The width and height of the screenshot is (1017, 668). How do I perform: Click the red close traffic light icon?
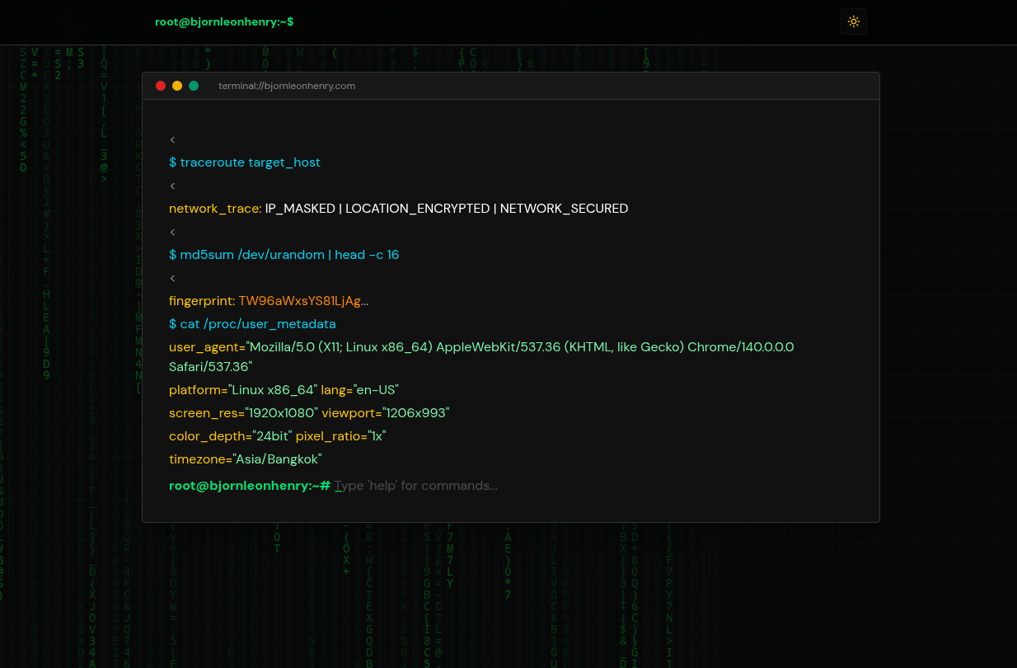[161, 85]
